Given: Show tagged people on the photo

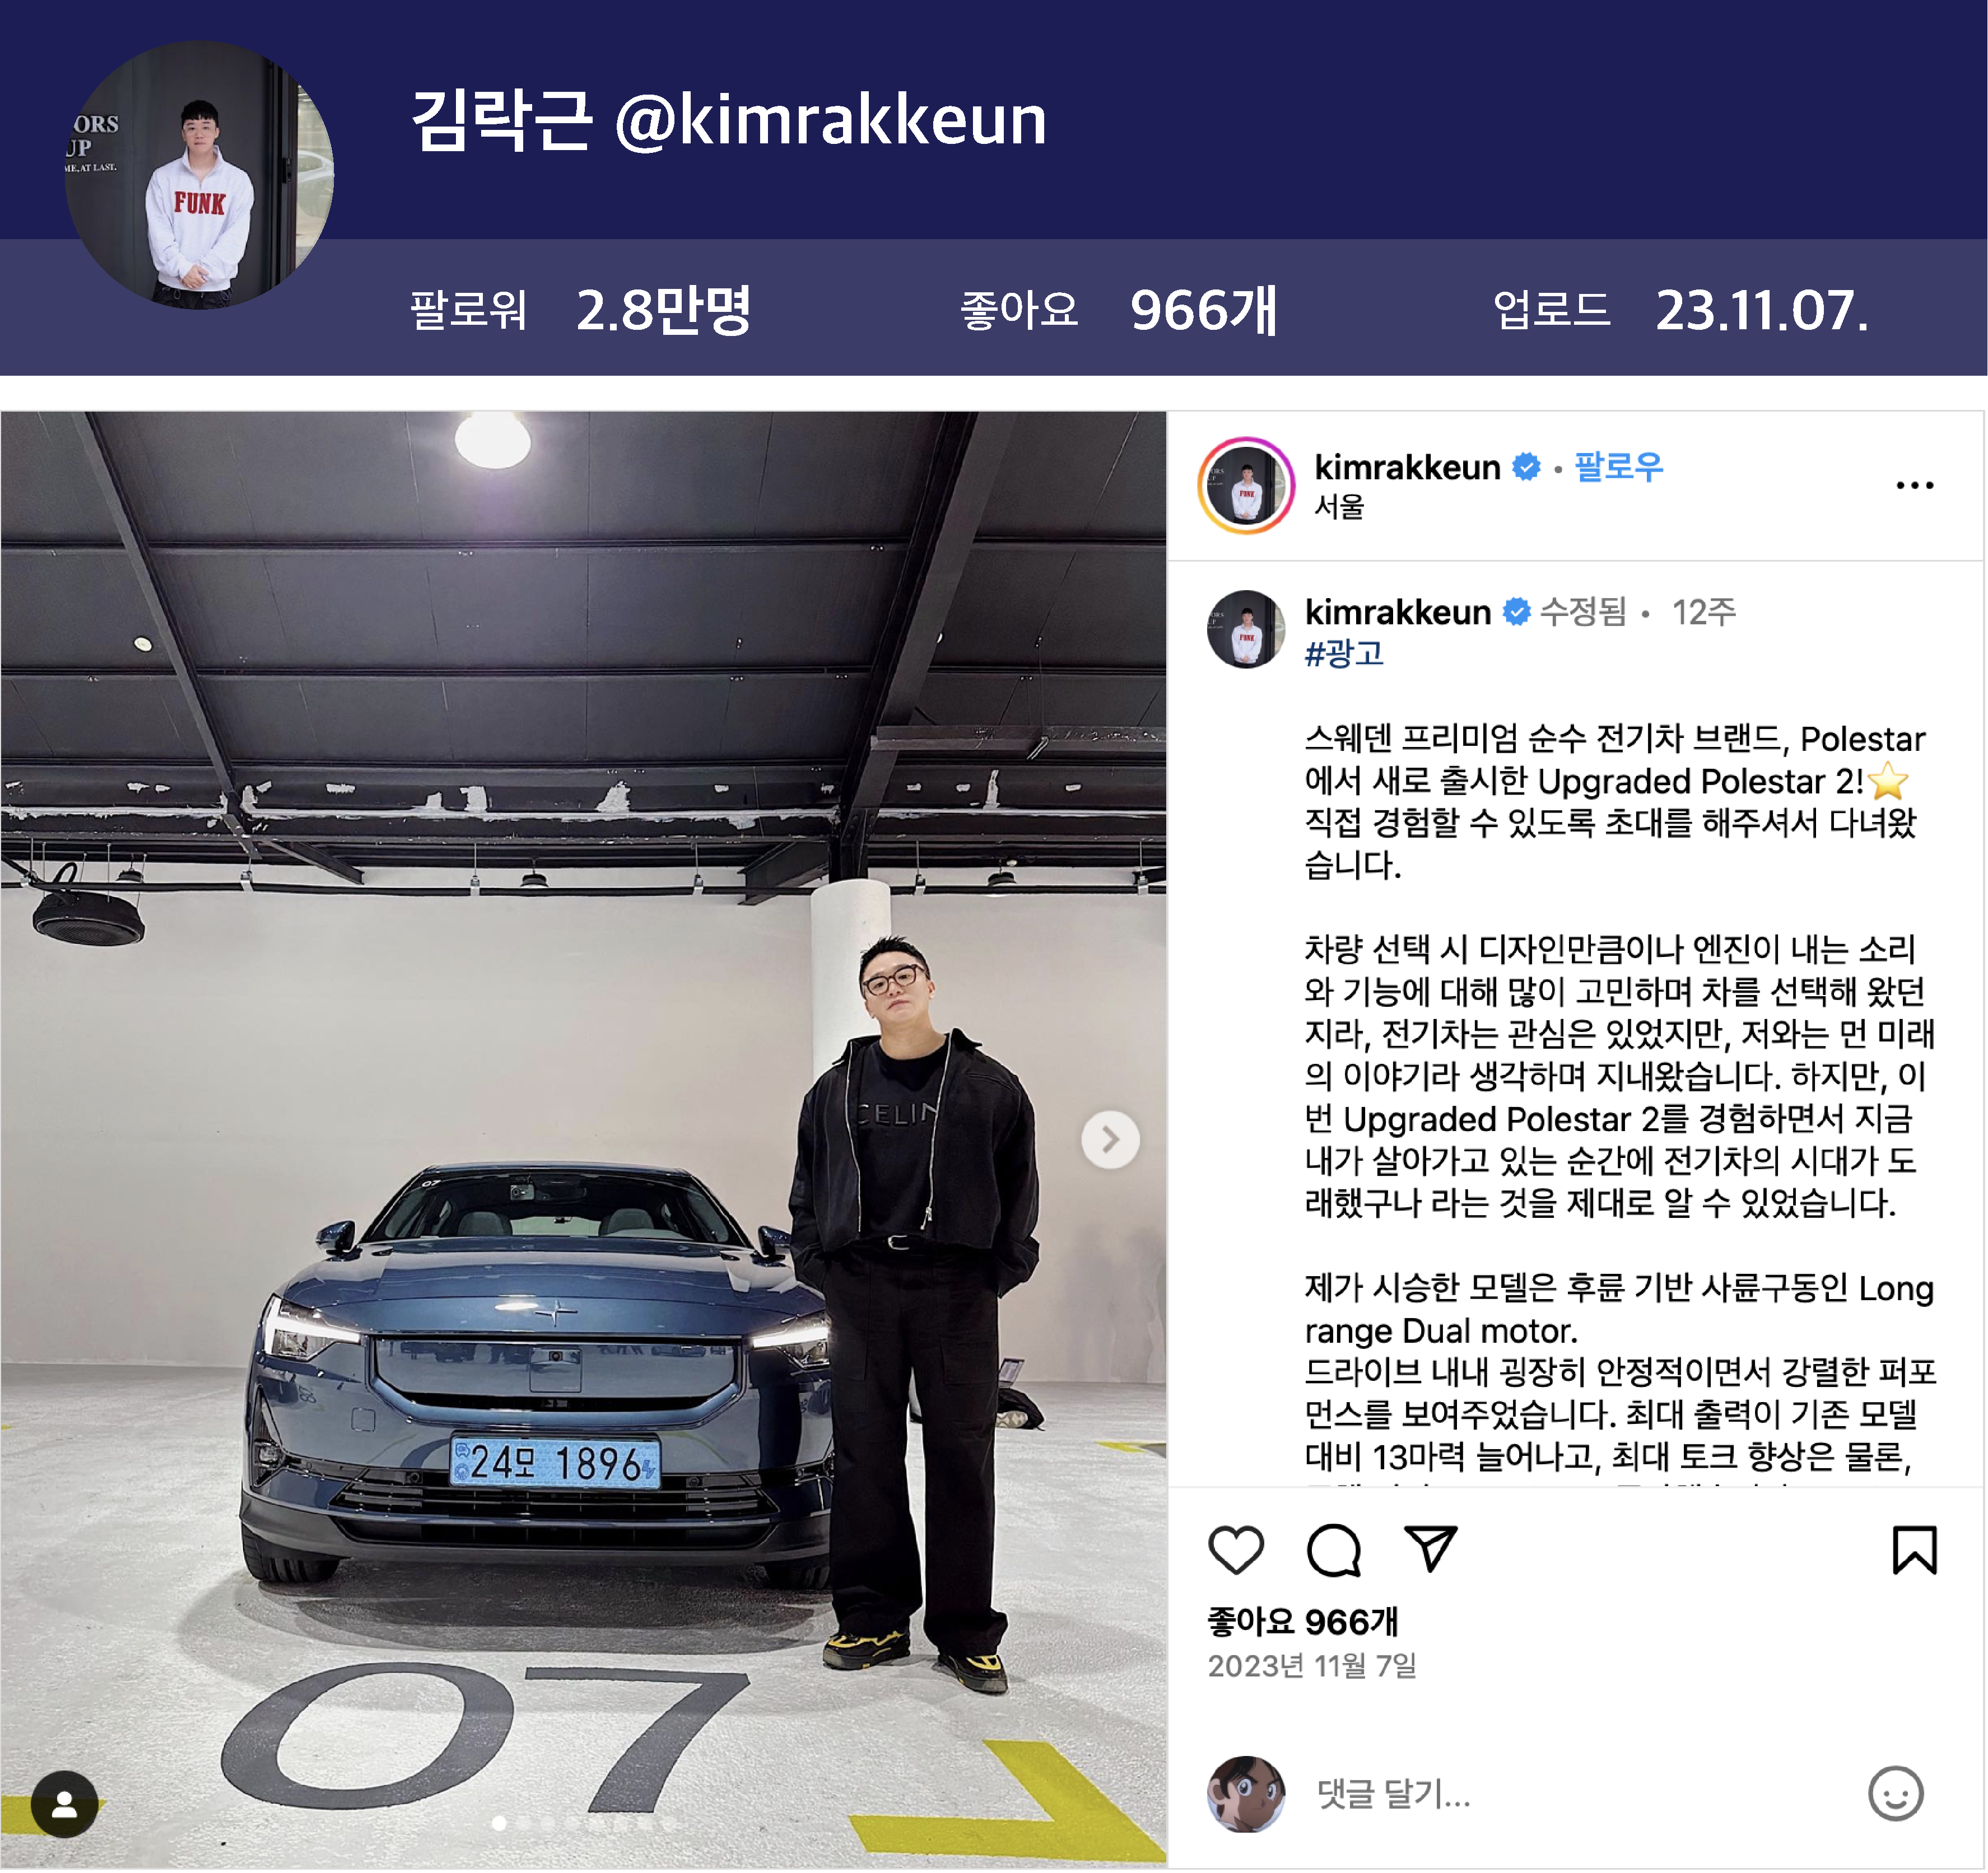Looking at the screenshot, I should point(65,1803).
